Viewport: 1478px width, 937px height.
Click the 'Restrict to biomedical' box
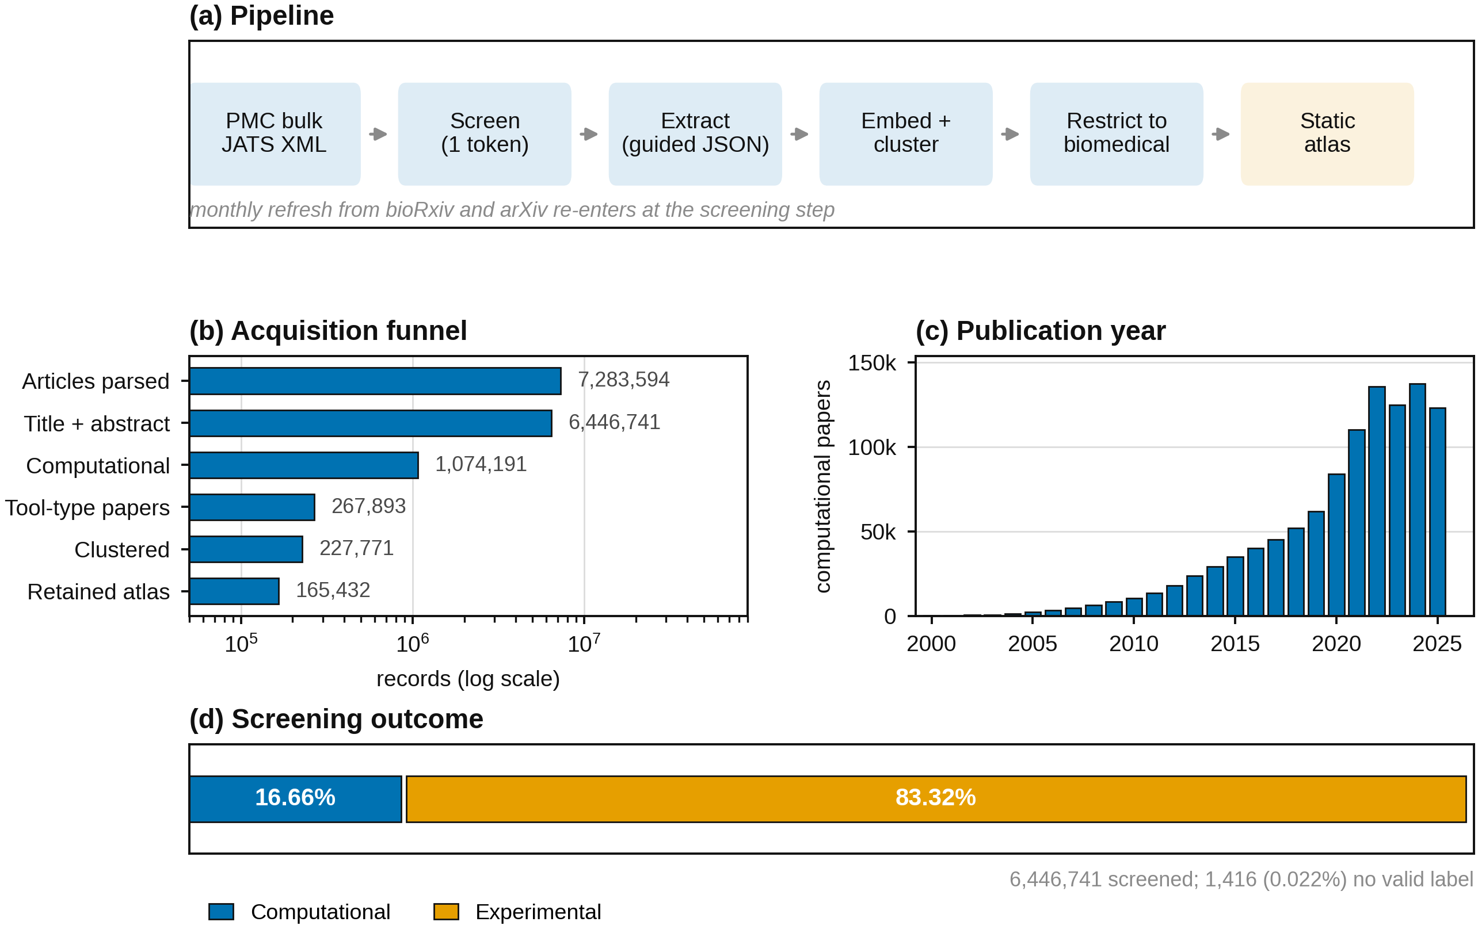click(x=1116, y=133)
